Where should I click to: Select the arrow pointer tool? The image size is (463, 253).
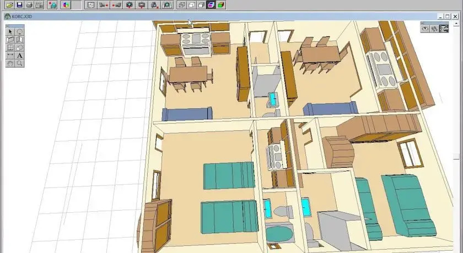[x=10, y=32]
